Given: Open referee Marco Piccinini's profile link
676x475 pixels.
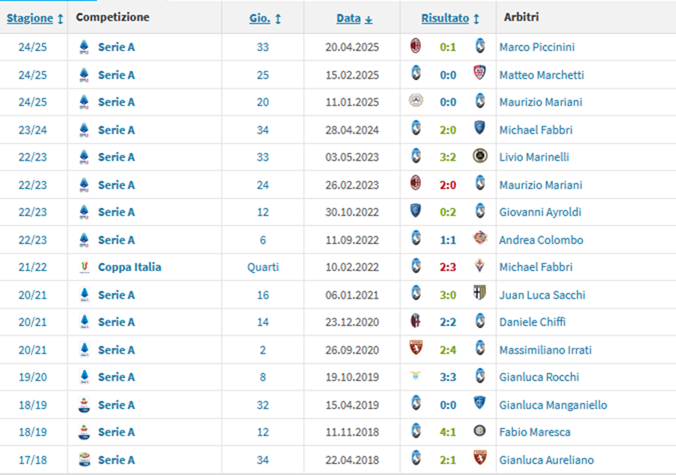Looking at the screenshot, I should click(x=537, y=47).
